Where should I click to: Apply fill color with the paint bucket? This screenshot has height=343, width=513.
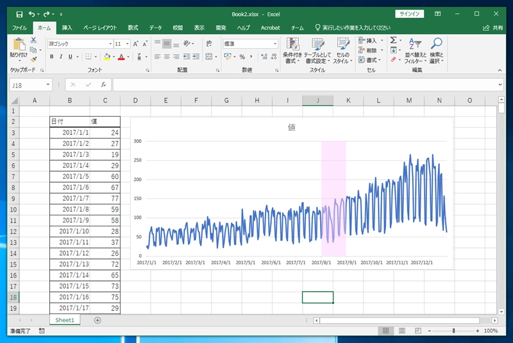point(106,56)
